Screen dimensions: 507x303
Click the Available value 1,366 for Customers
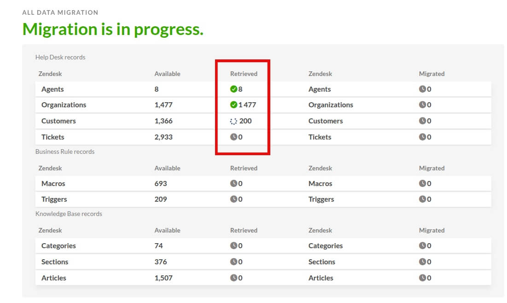pos(163,121)
